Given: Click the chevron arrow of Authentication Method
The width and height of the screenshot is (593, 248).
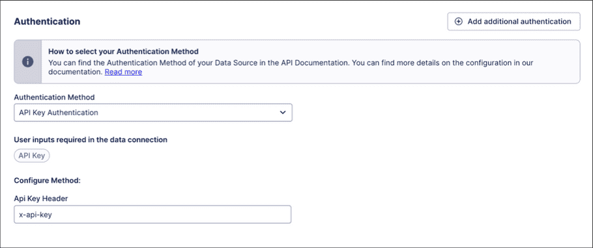Looking at the screenshot, I should click(x=282, y=113).
